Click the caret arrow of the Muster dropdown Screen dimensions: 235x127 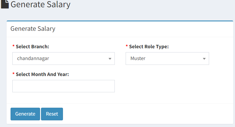point(204,59)
